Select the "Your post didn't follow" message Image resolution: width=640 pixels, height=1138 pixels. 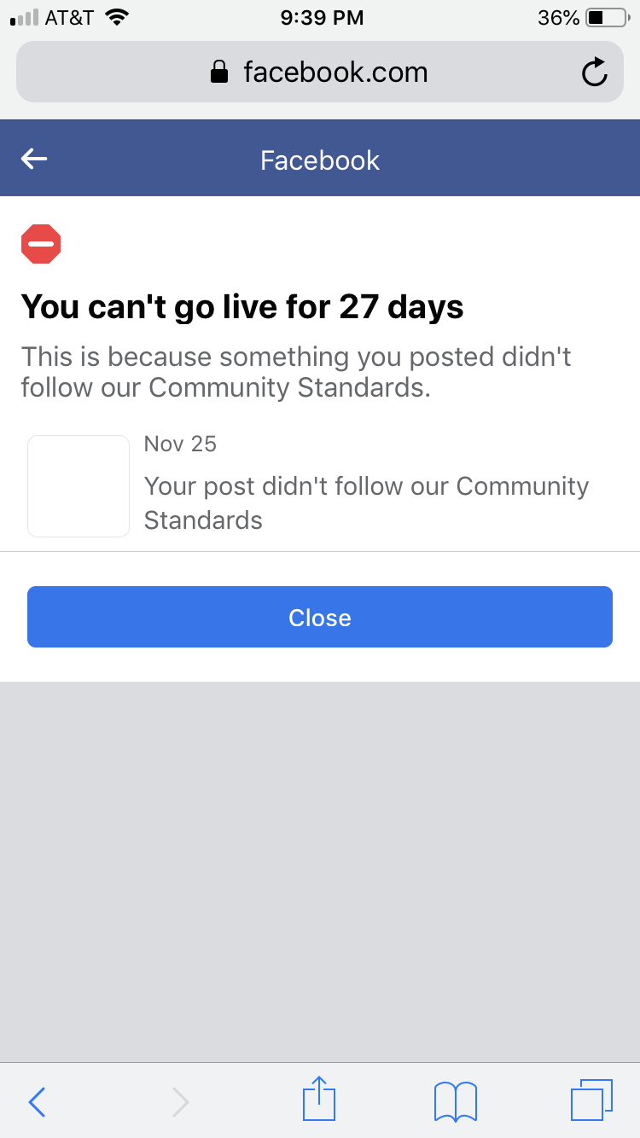click(x=366, y=502)
